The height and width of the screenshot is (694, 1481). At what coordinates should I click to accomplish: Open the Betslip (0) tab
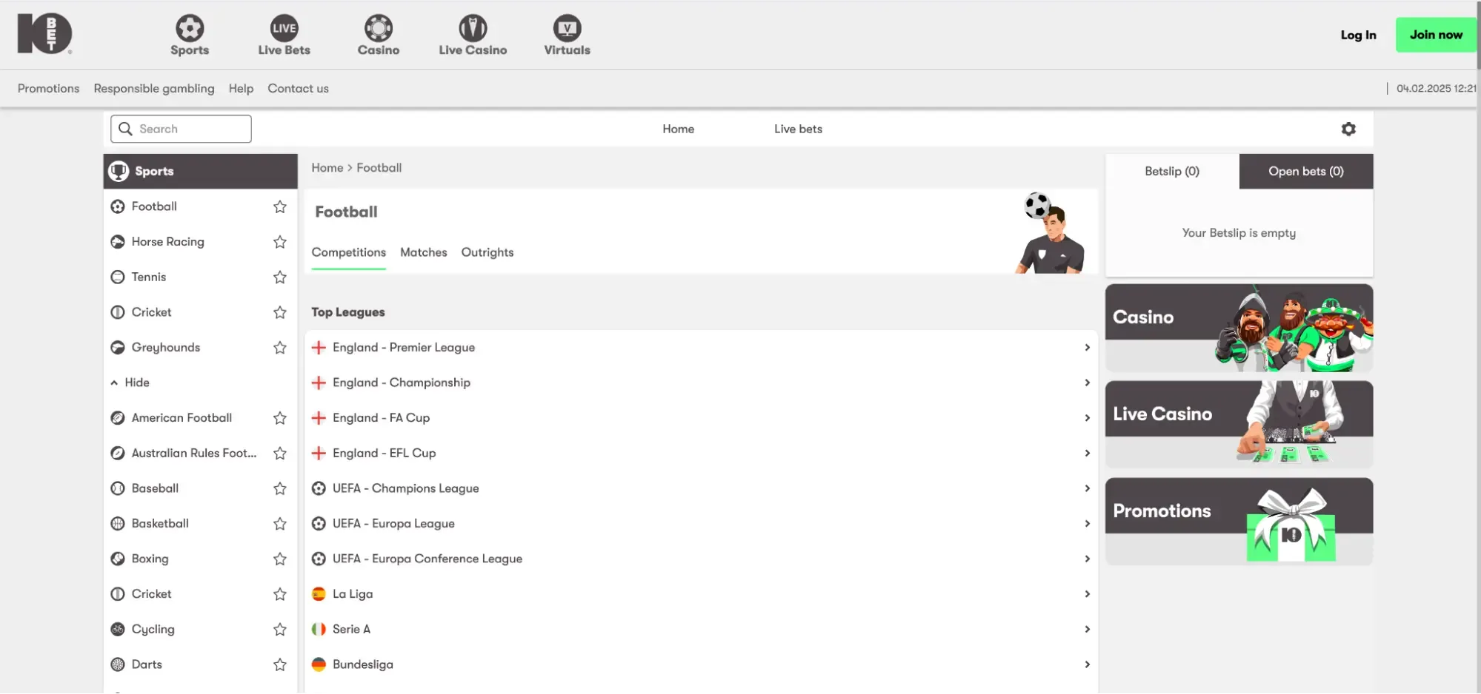(x=1172, y=171)
